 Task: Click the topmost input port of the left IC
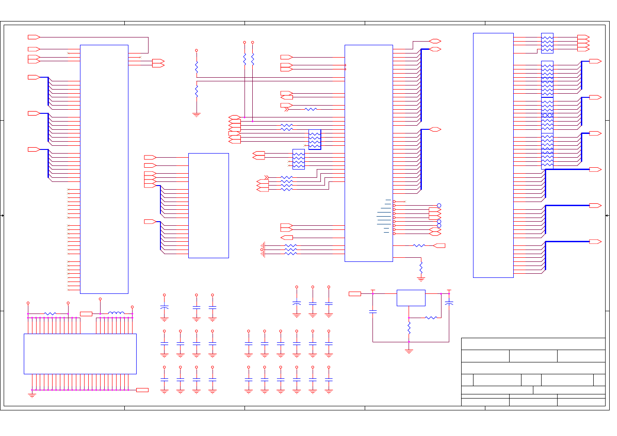pos(34,37)
